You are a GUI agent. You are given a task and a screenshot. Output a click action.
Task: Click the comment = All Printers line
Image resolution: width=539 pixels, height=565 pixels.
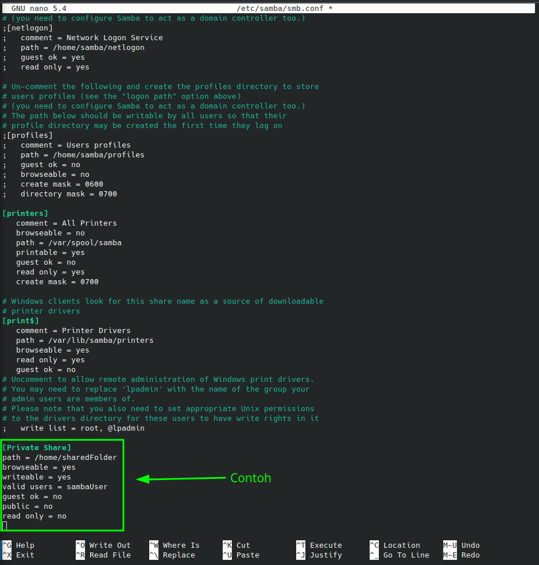(66, 223)
